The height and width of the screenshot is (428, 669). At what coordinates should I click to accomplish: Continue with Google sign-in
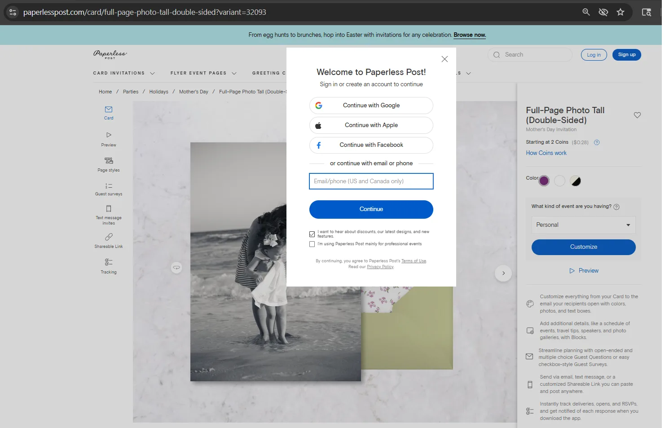tap(371, 106)
